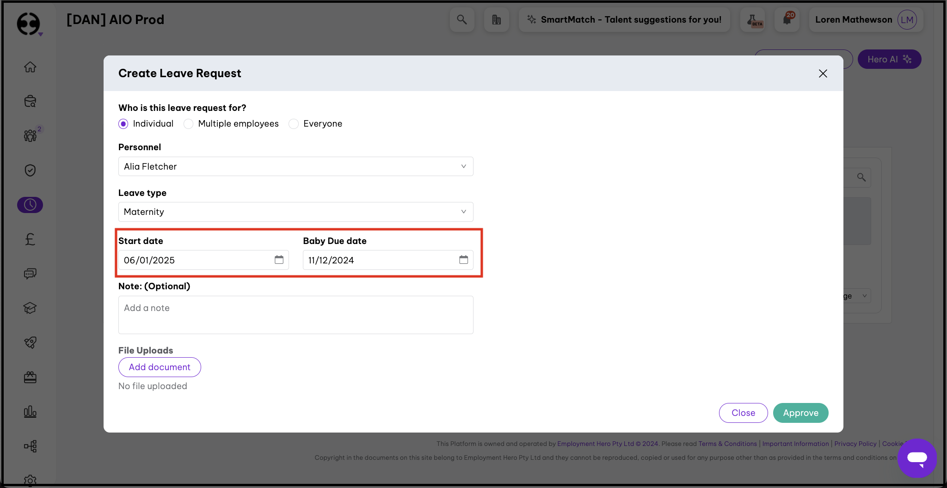
Task: Open the Start date calendar picker icon
Action: tap(279, 260)
